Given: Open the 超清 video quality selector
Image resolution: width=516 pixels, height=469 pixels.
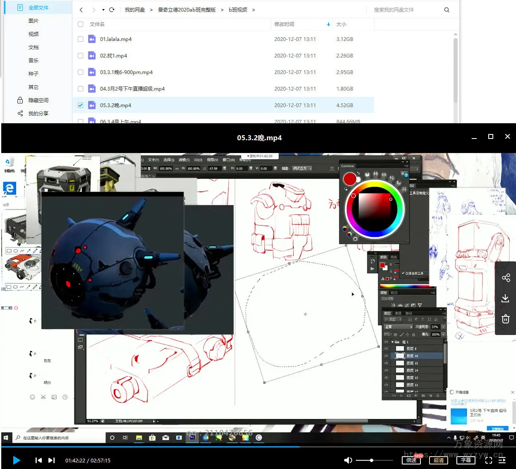Looking at the screenshot, I should [439, 460].
